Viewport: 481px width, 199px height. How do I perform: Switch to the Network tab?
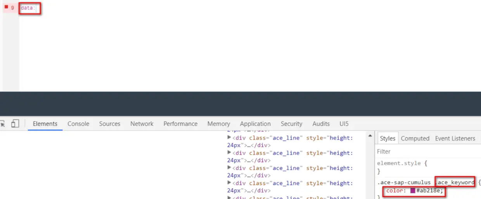[142, 124]
